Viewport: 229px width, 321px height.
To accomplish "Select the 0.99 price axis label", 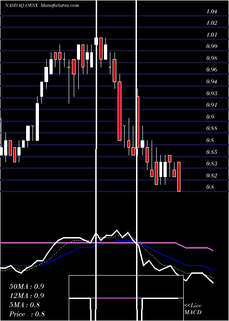I will [212, 46].
